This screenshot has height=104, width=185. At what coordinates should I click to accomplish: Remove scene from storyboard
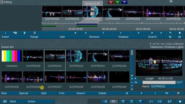(x=103, y=37)
